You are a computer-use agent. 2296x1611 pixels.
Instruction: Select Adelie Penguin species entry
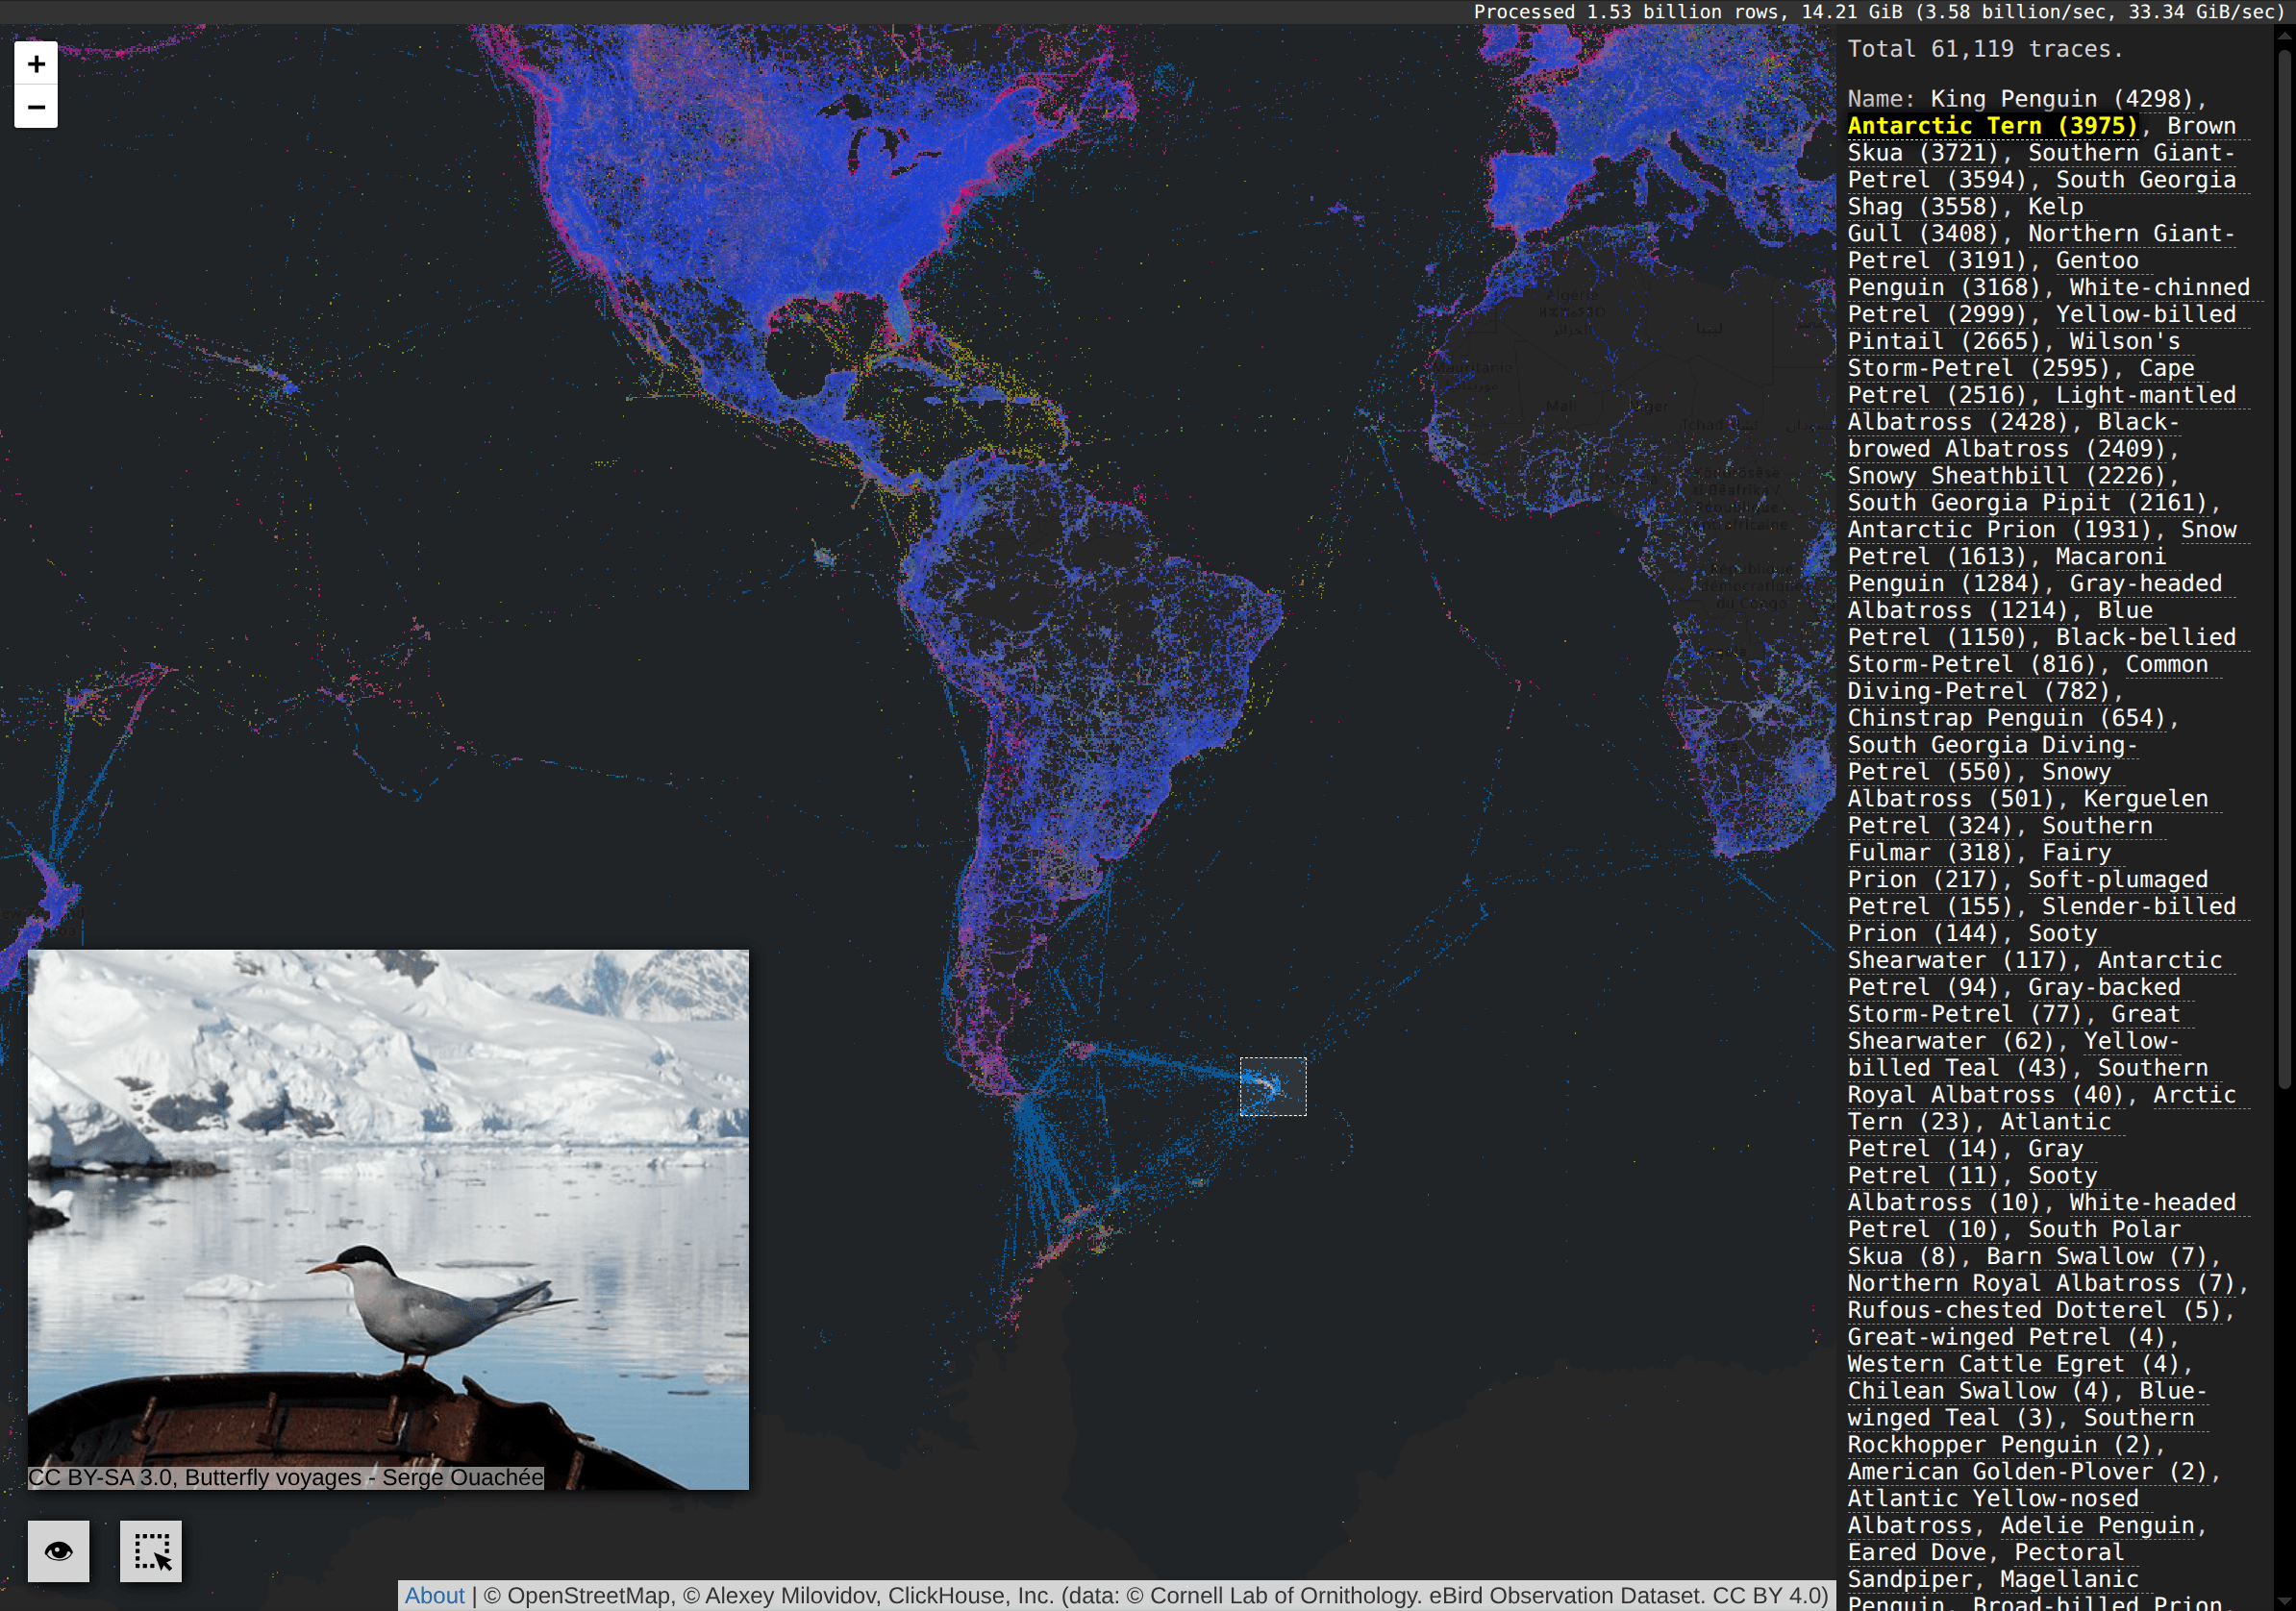(x=2096, y=1525)
